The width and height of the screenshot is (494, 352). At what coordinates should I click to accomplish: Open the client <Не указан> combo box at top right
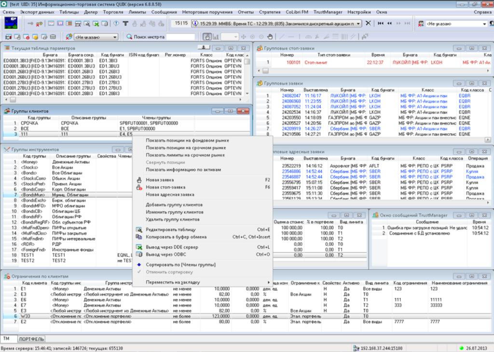[484, 23]
